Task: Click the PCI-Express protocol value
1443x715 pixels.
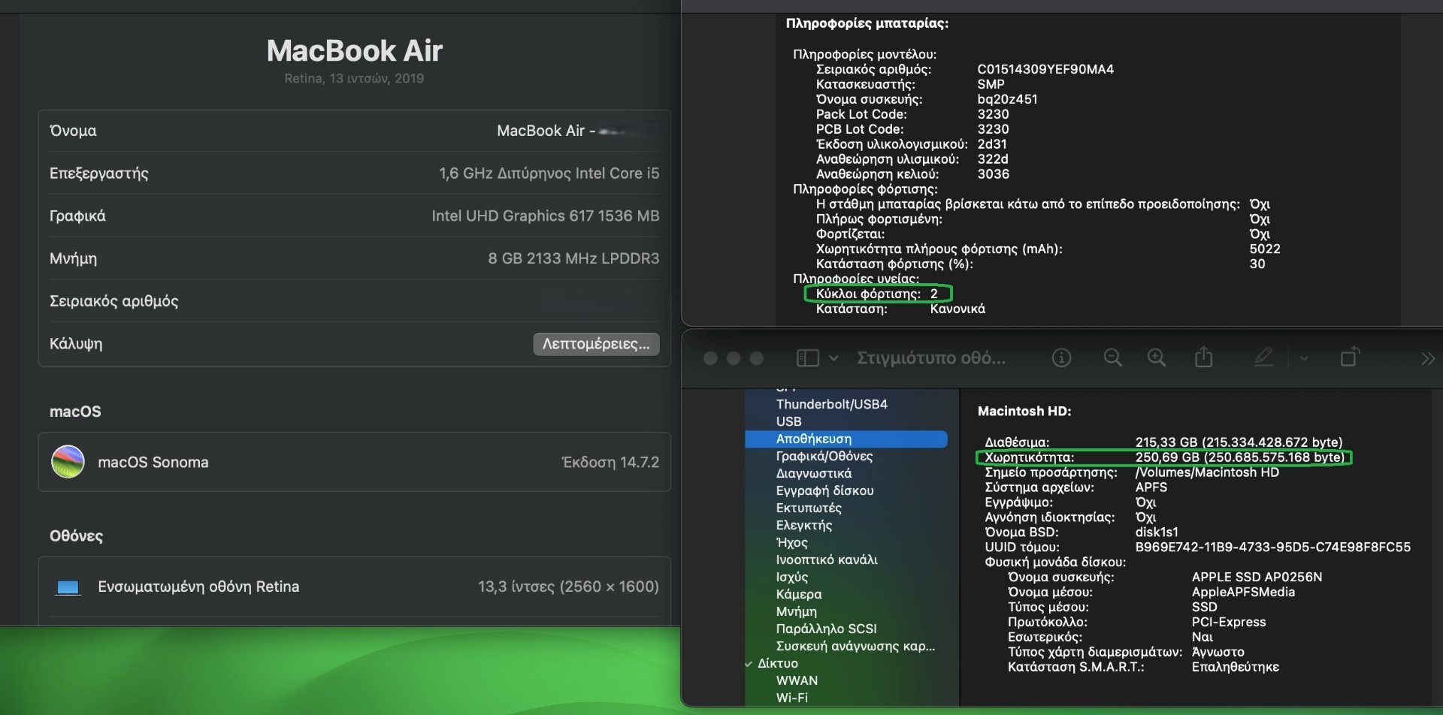Action: click(x=1228, y=622)
